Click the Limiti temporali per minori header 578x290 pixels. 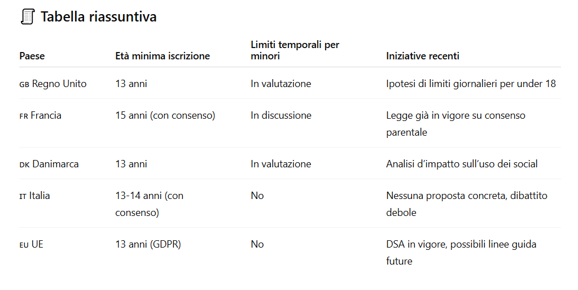coord(295,50)
